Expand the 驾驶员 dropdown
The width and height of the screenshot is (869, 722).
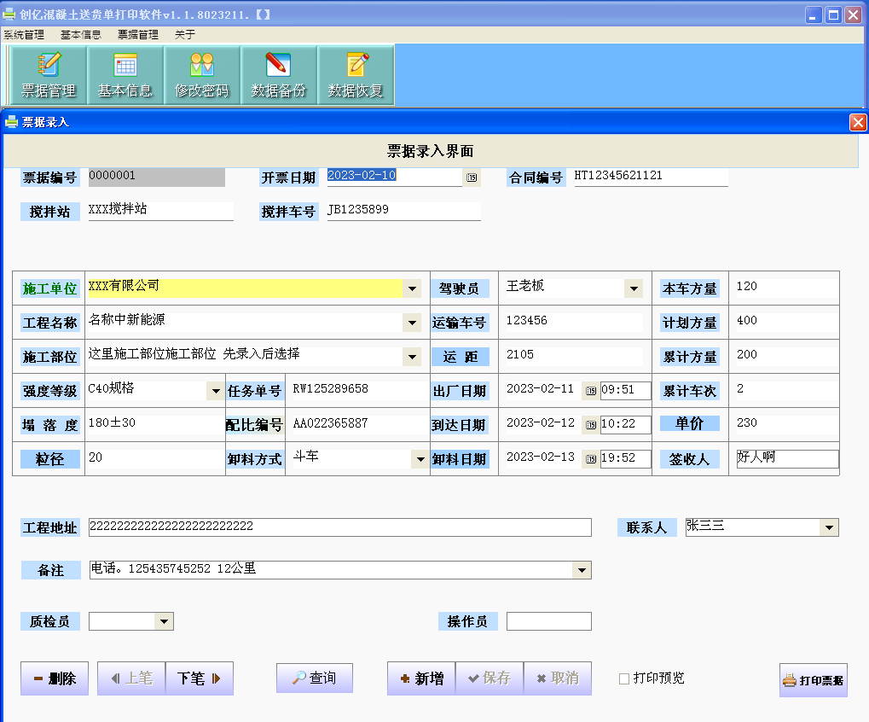pyautogui.click(x=634, y=288)
